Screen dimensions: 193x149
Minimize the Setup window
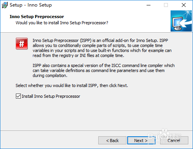click(x=149, y=5)
